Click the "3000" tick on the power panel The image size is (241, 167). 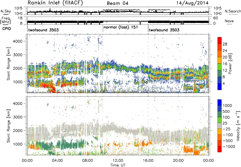click(17, 55)
